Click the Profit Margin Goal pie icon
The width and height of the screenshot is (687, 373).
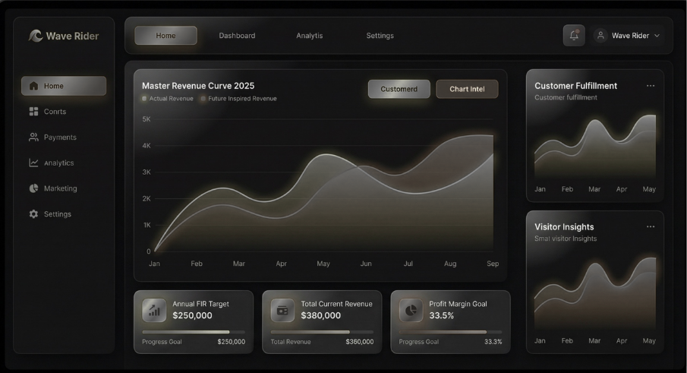click(411, 310)
